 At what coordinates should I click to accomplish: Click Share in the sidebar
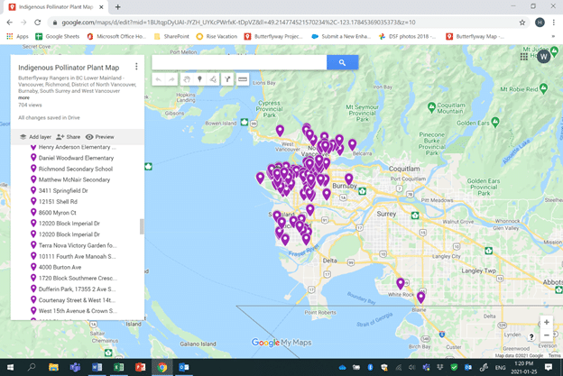(69, 137)
